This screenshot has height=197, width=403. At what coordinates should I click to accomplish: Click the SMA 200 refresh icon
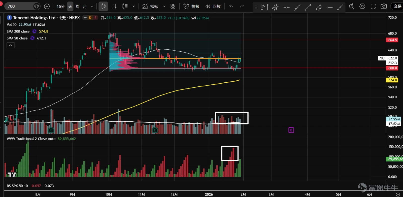(x=35, y=31)
